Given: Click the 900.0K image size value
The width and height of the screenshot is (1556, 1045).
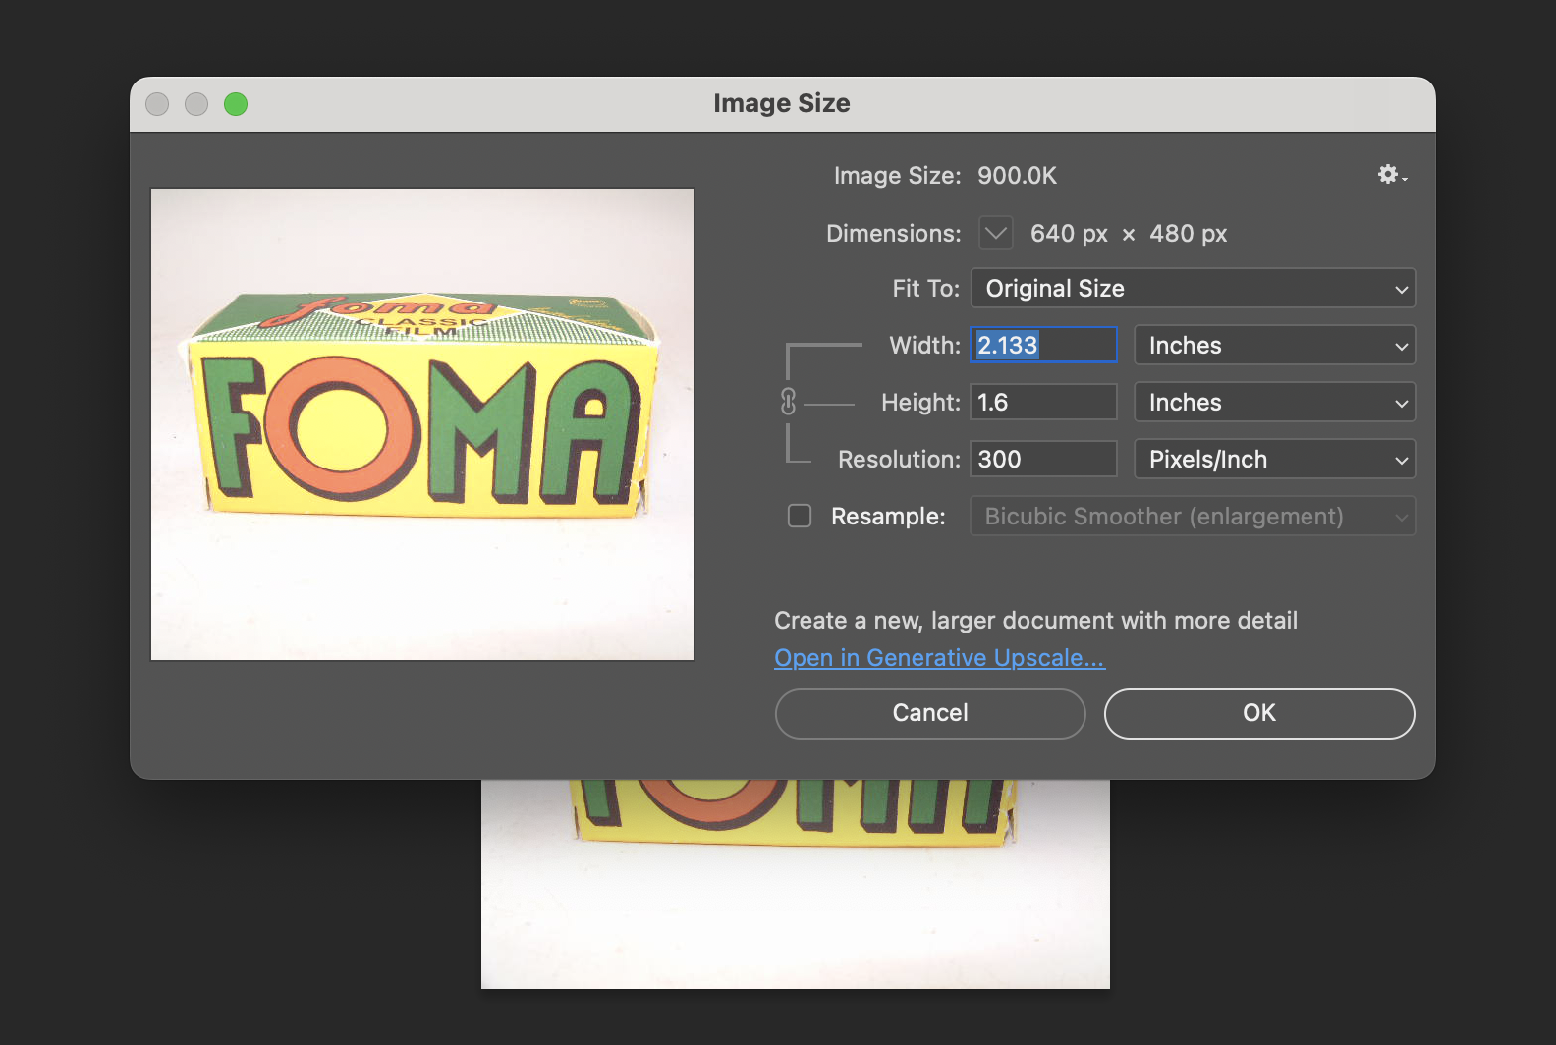Looking at the screenshot, I should click(1017, 176).
